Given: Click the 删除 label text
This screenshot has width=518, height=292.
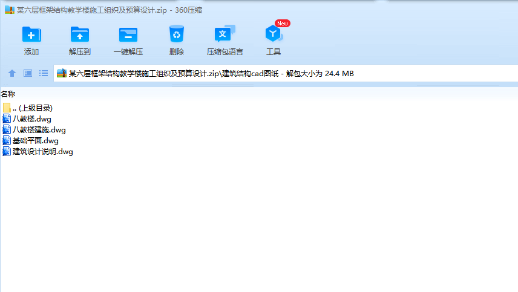Looking at the screenshot, I should tap(177, 52).
